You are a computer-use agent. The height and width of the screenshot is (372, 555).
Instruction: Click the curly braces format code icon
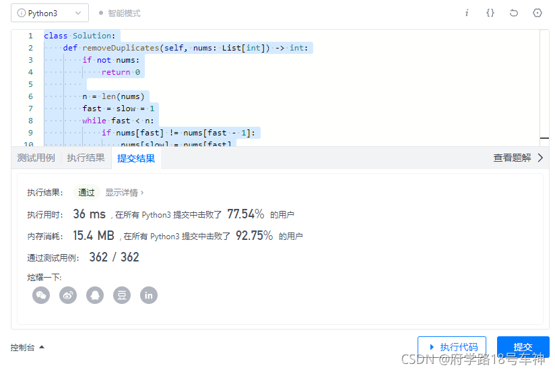490,13
